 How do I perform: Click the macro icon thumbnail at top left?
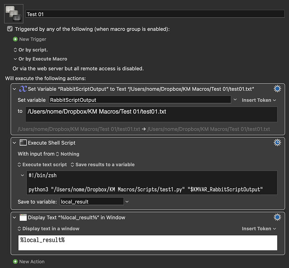14,13
